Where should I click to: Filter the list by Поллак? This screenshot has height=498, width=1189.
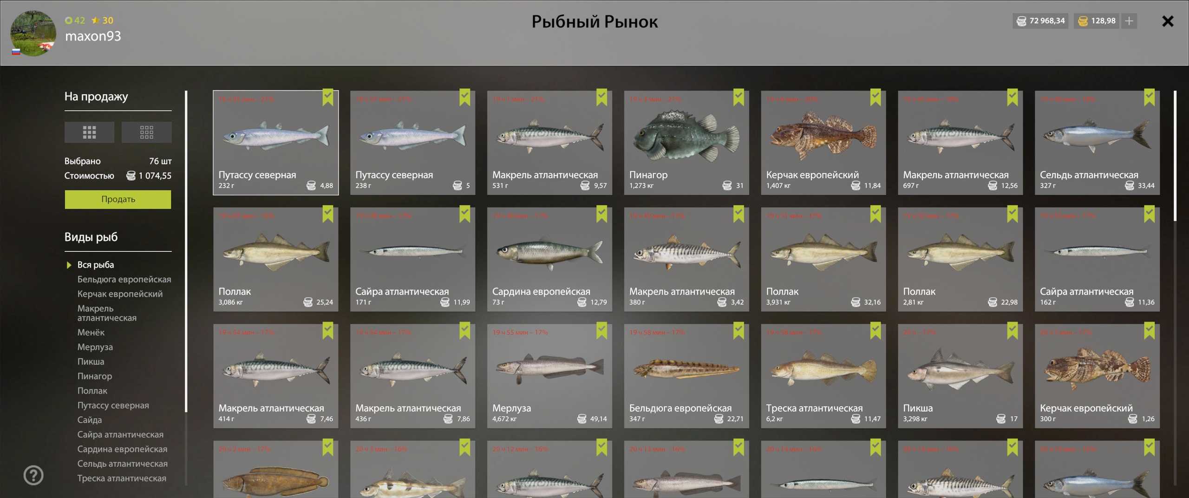92,391
